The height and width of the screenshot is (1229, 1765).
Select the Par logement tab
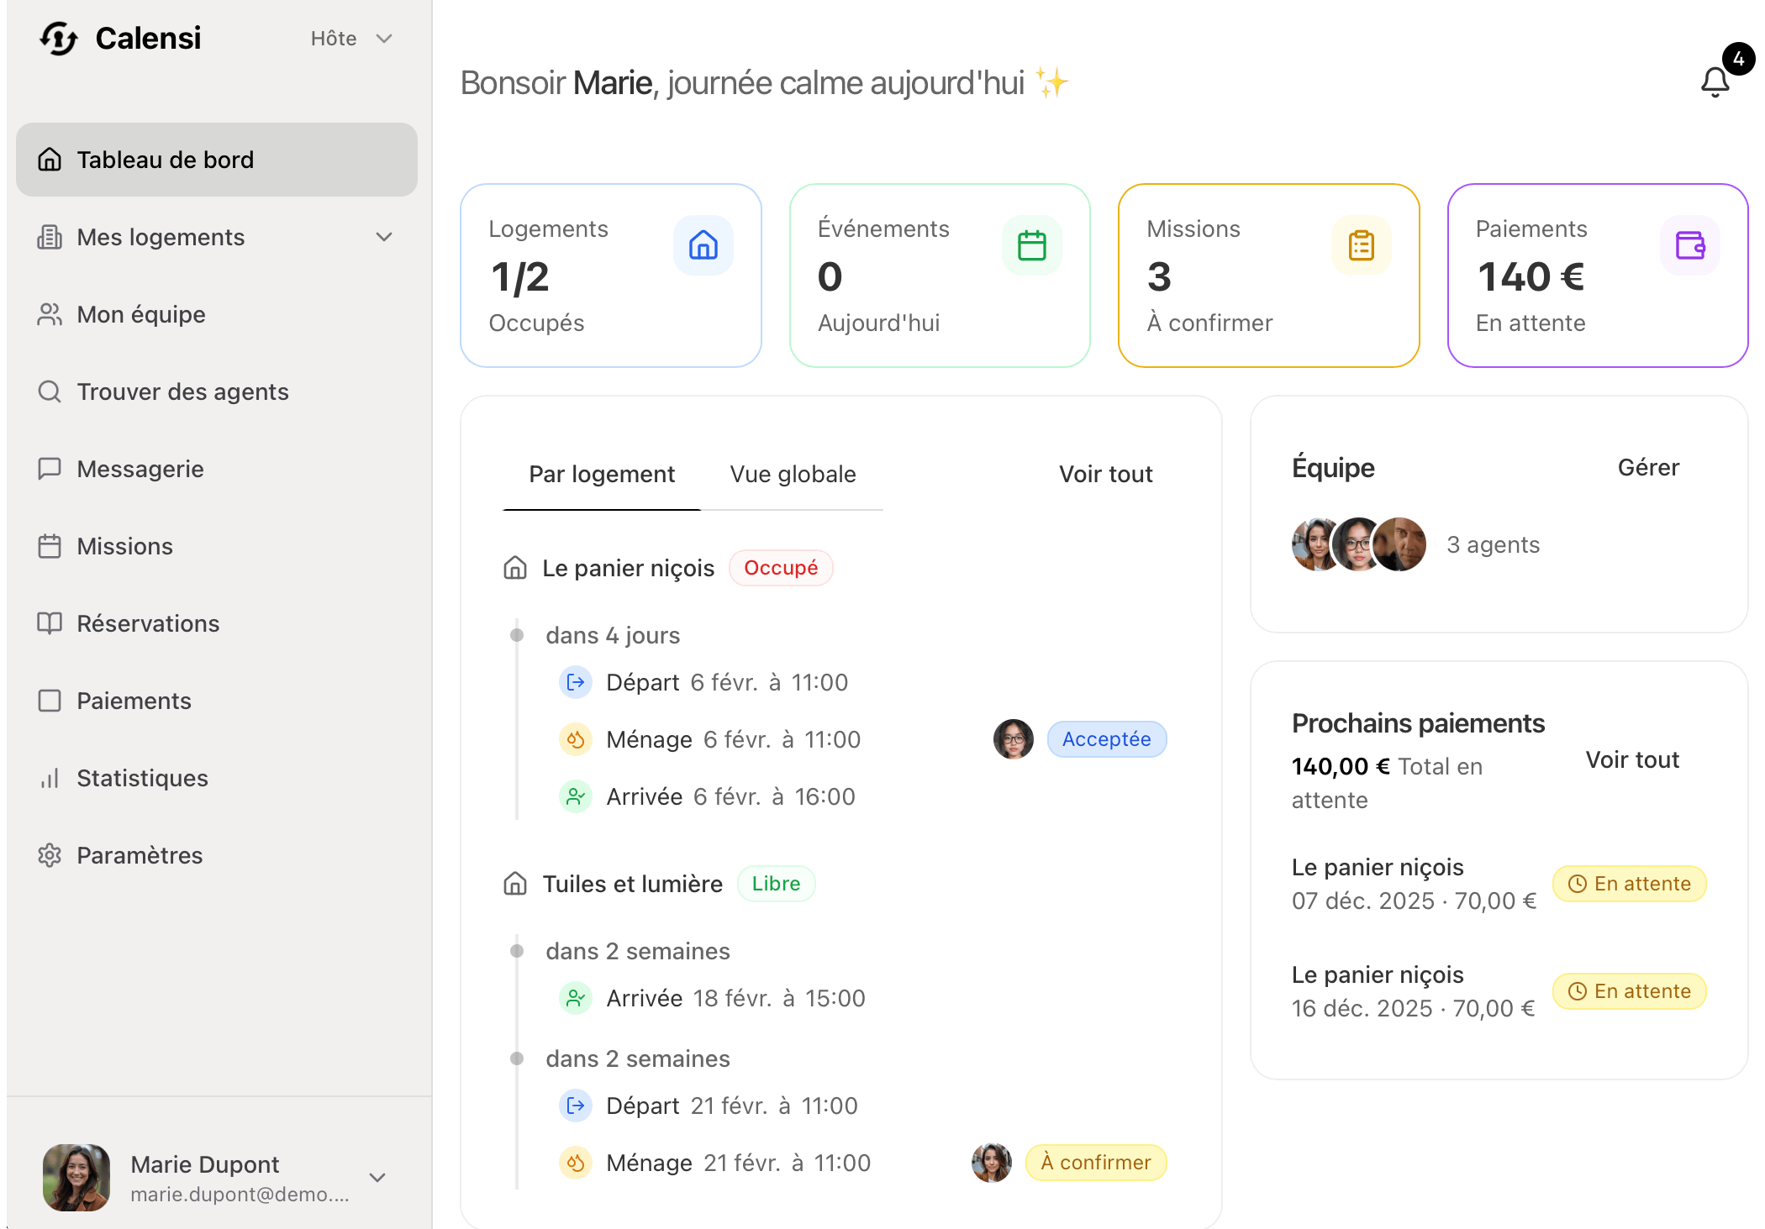click(602, 474)
